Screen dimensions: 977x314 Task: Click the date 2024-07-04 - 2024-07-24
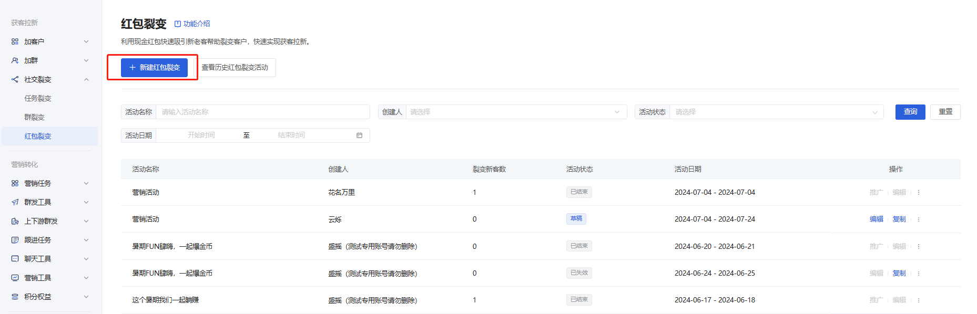click(x=715, y=219)
